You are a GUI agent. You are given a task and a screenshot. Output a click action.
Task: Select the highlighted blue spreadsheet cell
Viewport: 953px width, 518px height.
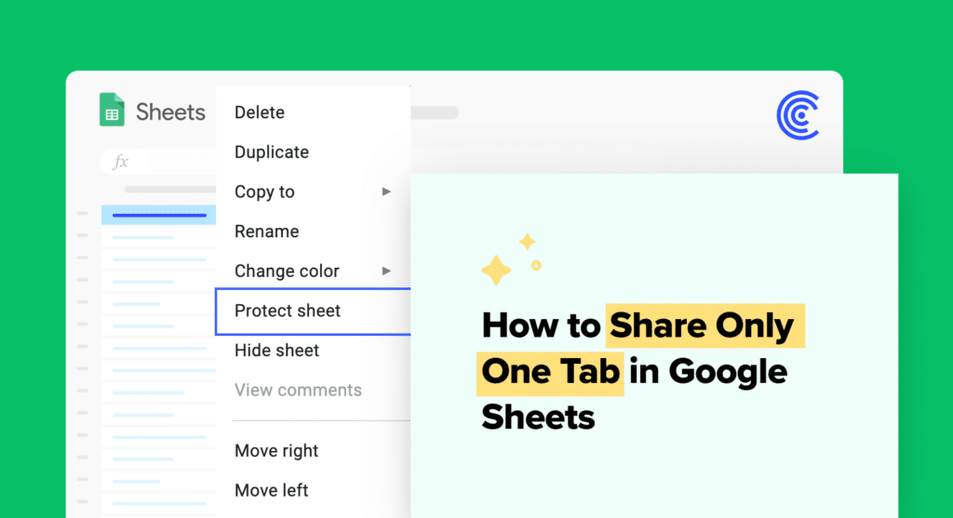tap(158, 215)
